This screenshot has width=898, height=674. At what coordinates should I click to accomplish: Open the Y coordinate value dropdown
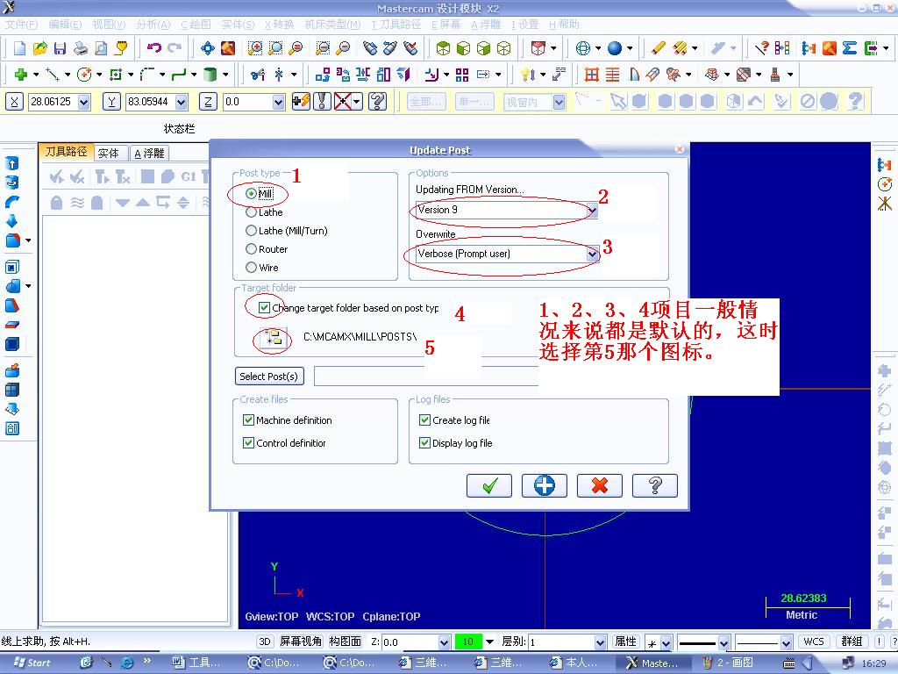coord(182,102)
